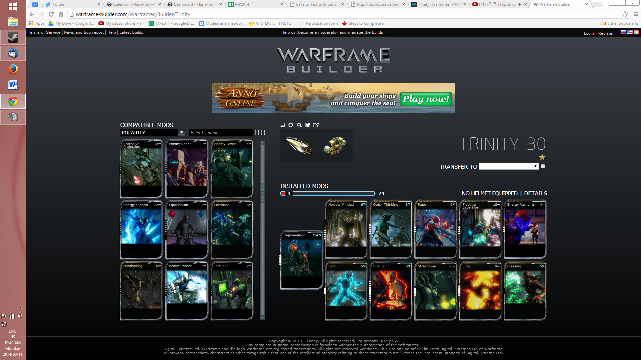Click the sort ascending arrows icon
Screen dimensions: 641x360
257,133
